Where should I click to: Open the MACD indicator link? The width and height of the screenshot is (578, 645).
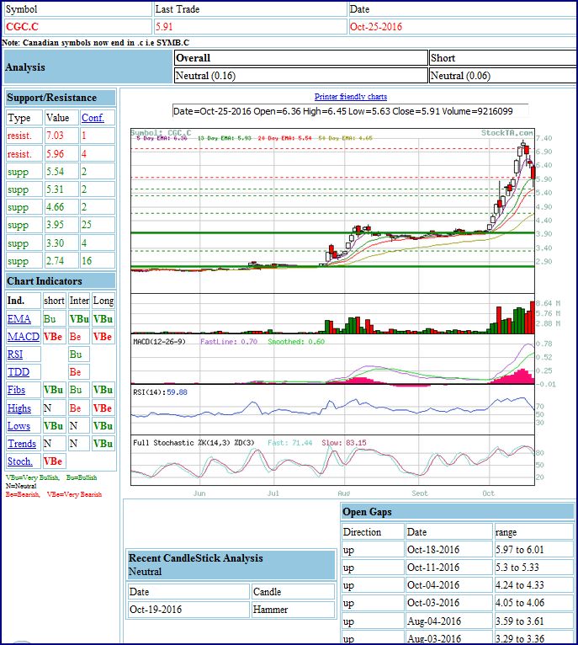23,337
